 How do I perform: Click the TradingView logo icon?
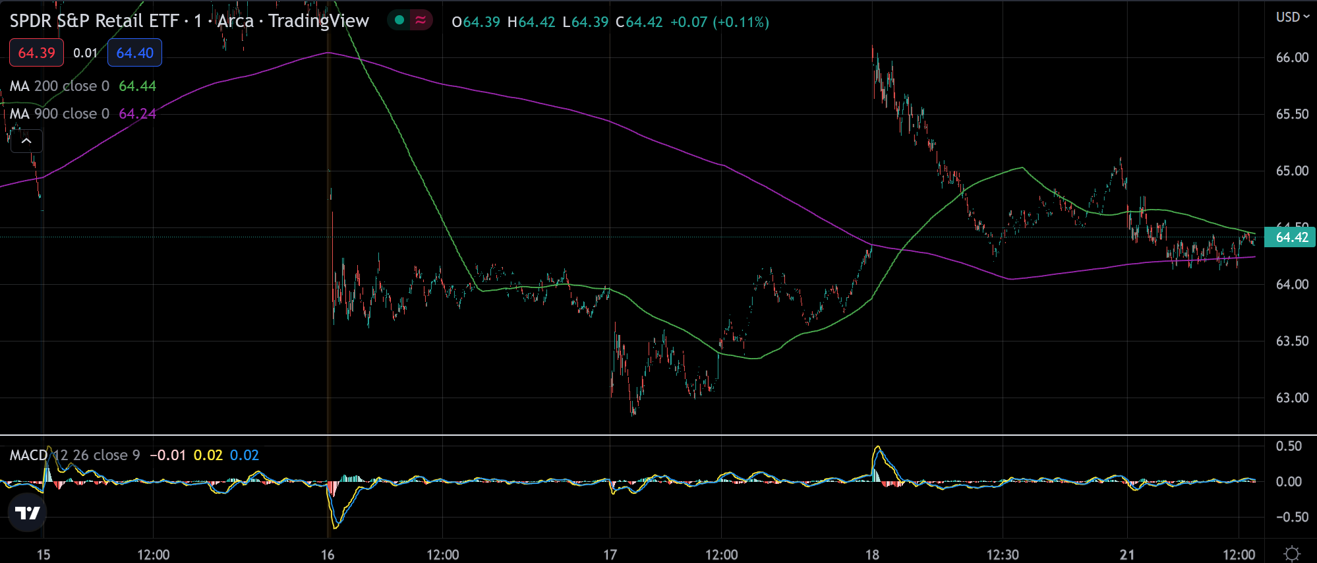pos(27,513)
